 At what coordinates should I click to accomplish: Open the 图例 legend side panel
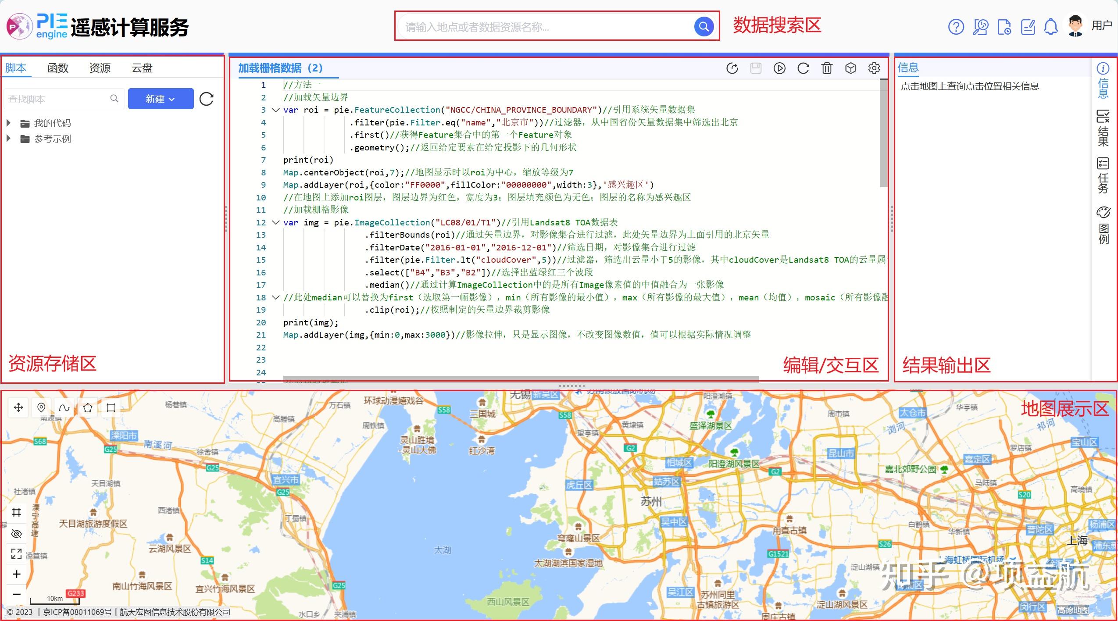[1104, 225]
